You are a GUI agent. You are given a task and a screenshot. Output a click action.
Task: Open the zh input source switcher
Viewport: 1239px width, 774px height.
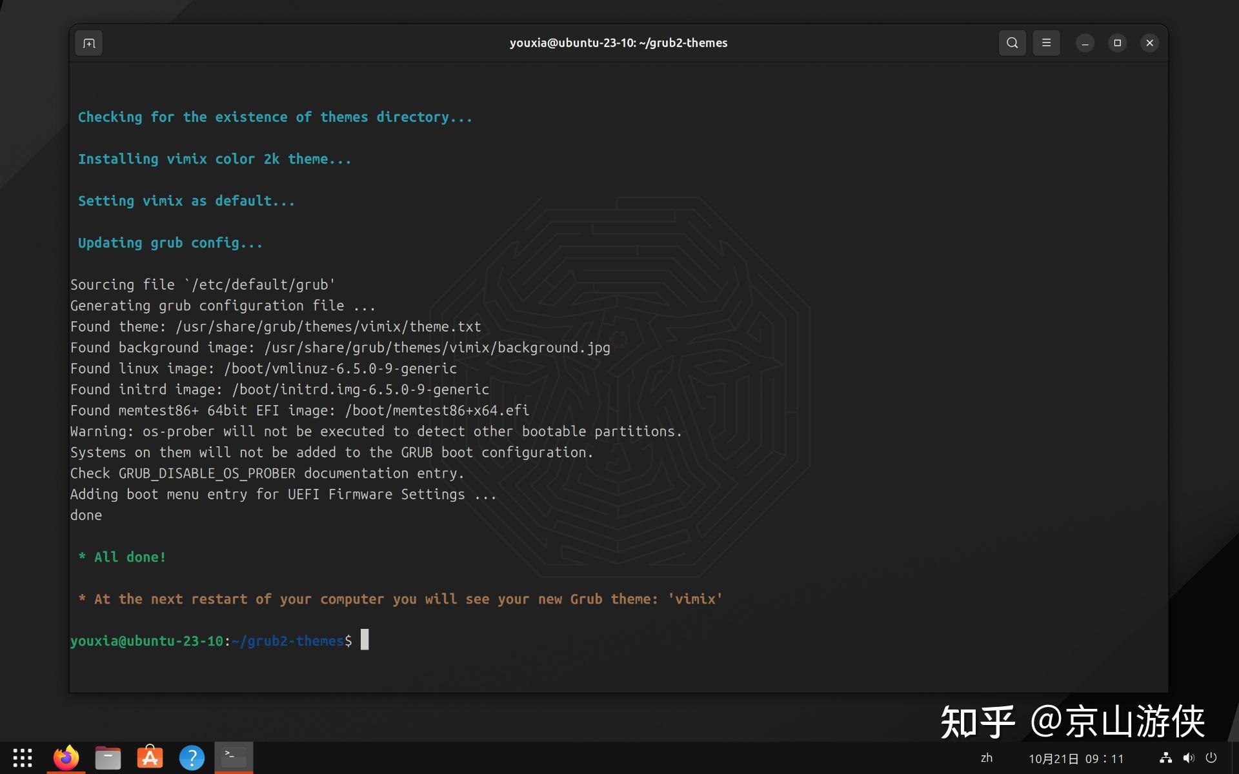click(987, 759)
